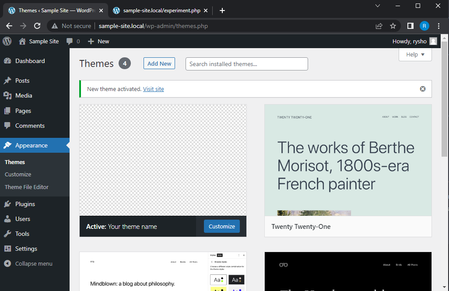The height and width of the screenshot is (291, 449).
Task: Click the Twenty Twenty-One theme name
Action: (301, 227)
